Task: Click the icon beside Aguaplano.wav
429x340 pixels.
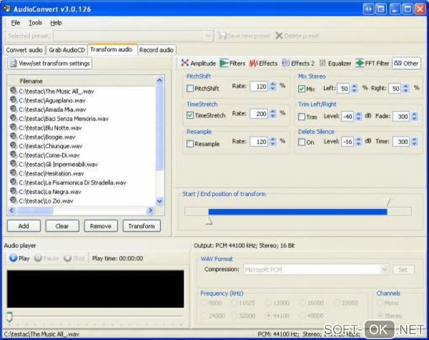Action: (x=13, y=100)
